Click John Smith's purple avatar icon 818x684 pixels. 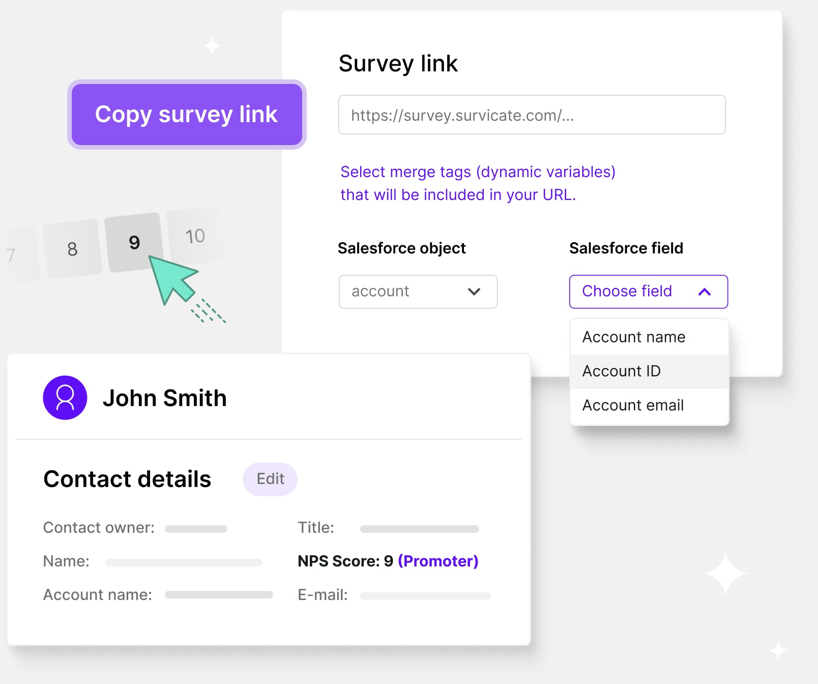click(65, 397)
